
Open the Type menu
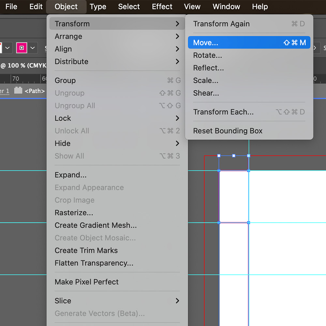[98, 7]
